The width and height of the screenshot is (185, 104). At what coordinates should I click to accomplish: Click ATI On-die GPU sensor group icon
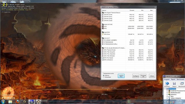point(103,48)
